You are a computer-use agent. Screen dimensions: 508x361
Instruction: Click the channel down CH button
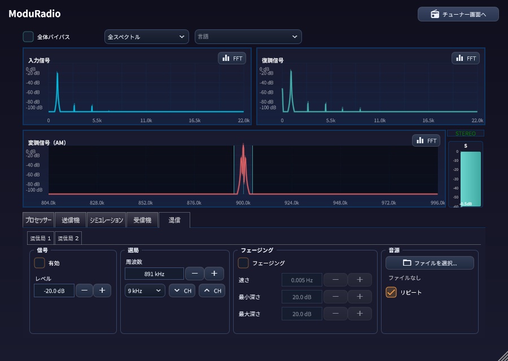click(x=182, y=290)
